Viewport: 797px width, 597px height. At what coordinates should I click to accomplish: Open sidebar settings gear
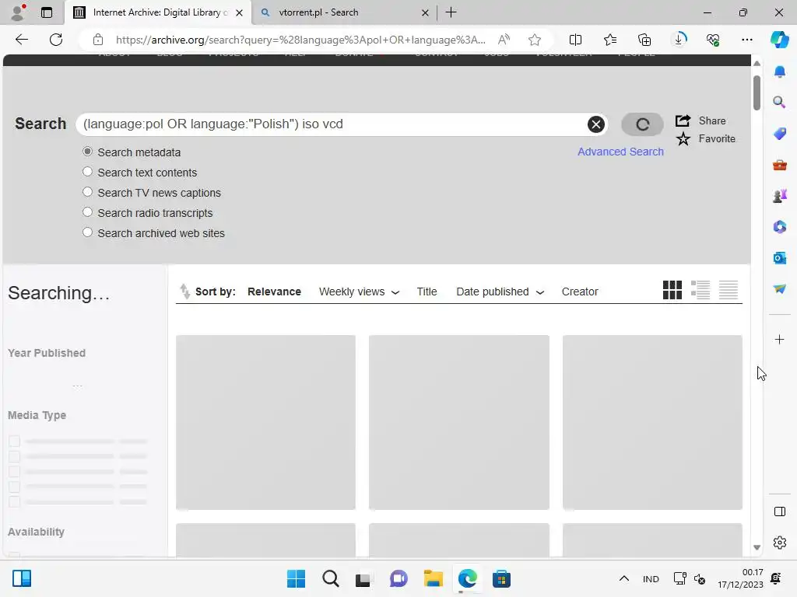(779, 543)
